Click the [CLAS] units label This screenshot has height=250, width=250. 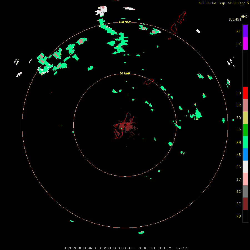coord(235,19)
